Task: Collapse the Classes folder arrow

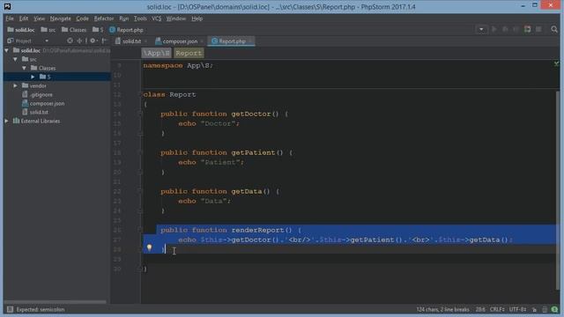Action: pyautogui.click(x=24, y=68)
